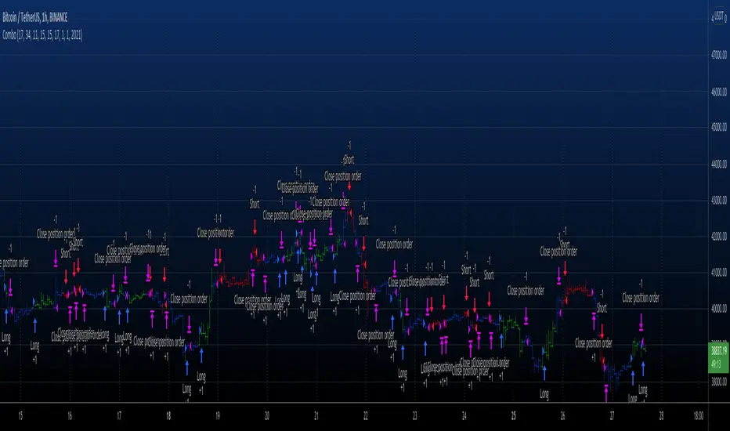The width and height of the screenshot is (730, 431).
Task: Click the 43000.00 price axis label
Action: point(719,201)
